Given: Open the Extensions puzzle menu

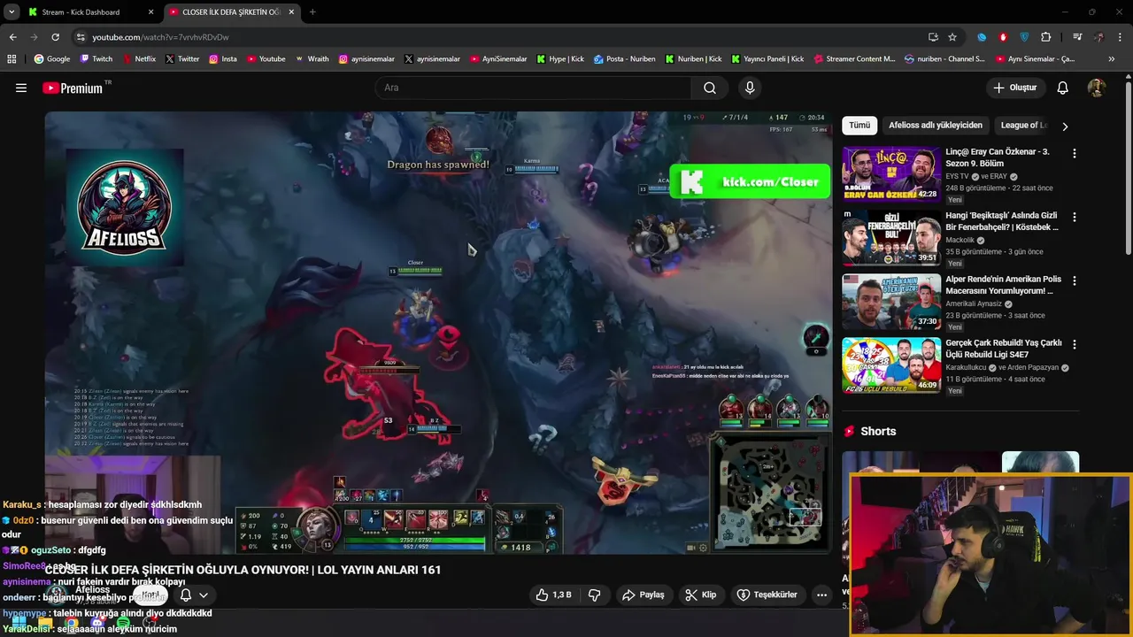Looking at the screenshot, I should 1046,37.
